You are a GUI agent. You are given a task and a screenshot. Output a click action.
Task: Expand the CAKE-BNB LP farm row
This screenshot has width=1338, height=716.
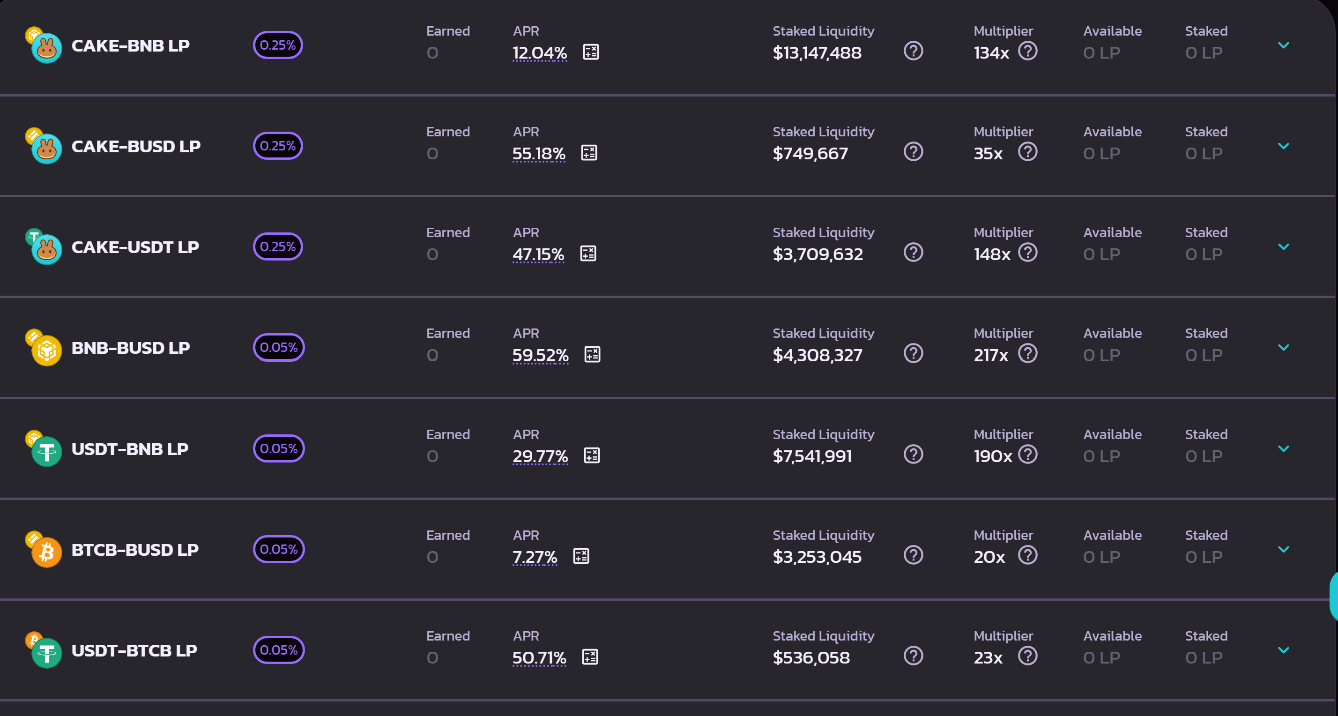point(1284,45)
